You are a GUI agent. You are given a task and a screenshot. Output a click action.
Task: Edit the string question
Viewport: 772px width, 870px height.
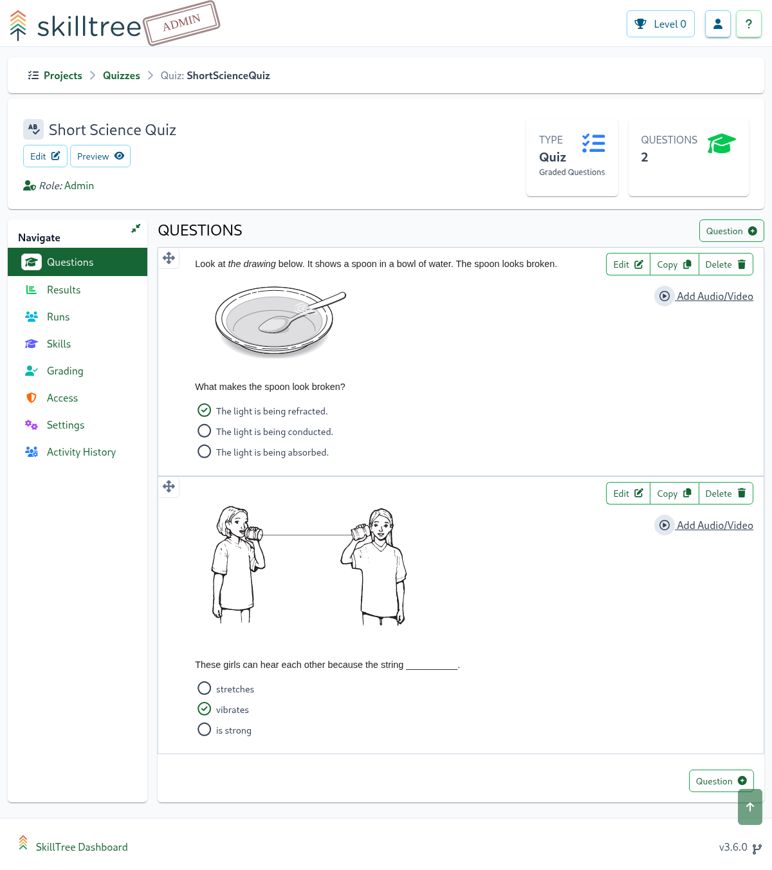628,494
